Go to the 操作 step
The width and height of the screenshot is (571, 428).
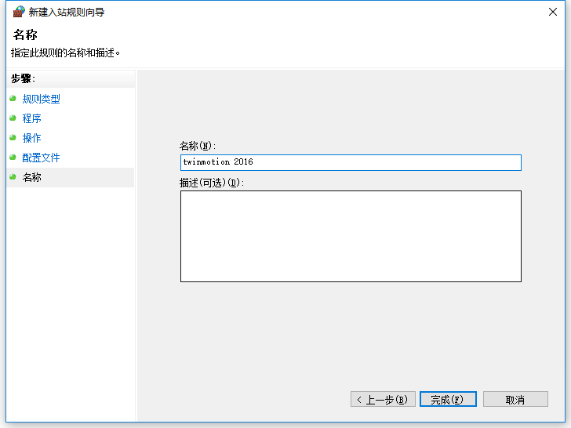[31, 138]
